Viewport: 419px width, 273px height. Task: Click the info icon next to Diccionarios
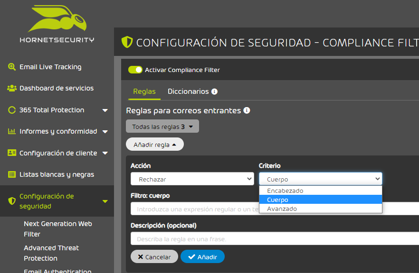click(x=214, y=91)
